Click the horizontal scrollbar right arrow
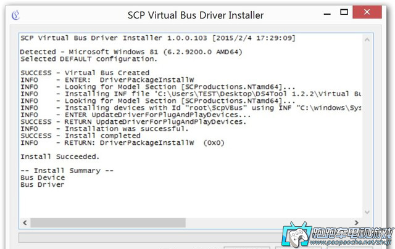 pyautogui.click(x=357, y=222)
